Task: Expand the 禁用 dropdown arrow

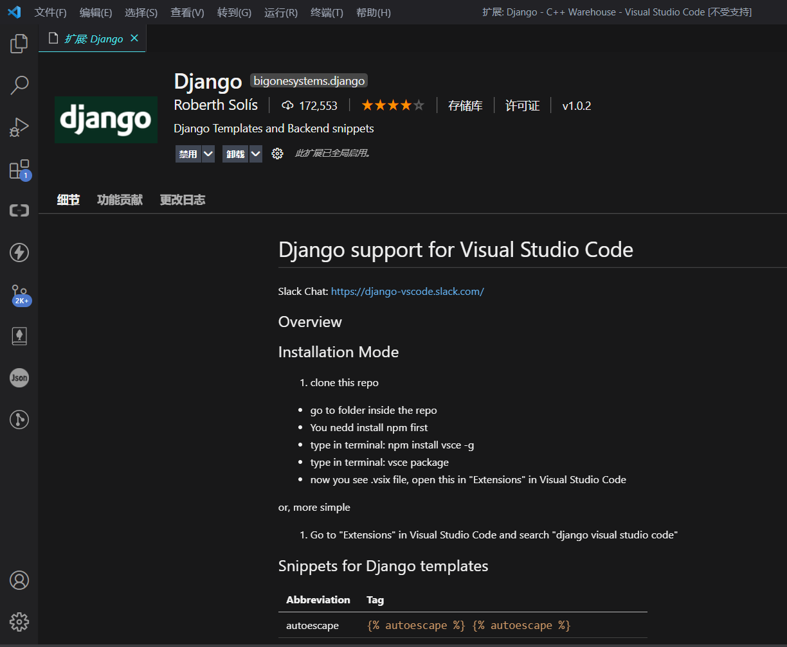Action: tap(208, 154)
